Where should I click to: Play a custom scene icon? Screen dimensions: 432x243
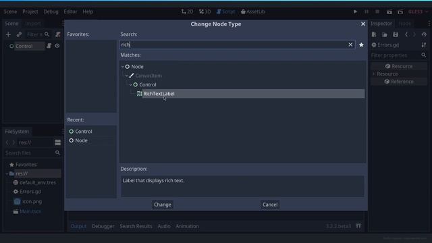[400, 12]
